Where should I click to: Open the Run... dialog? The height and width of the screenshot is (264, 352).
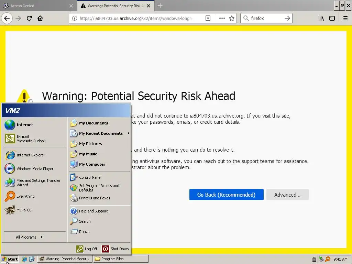100,232
